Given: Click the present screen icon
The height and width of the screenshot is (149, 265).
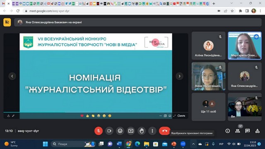Looking at the screenshot, I should (x=131, y=131).
